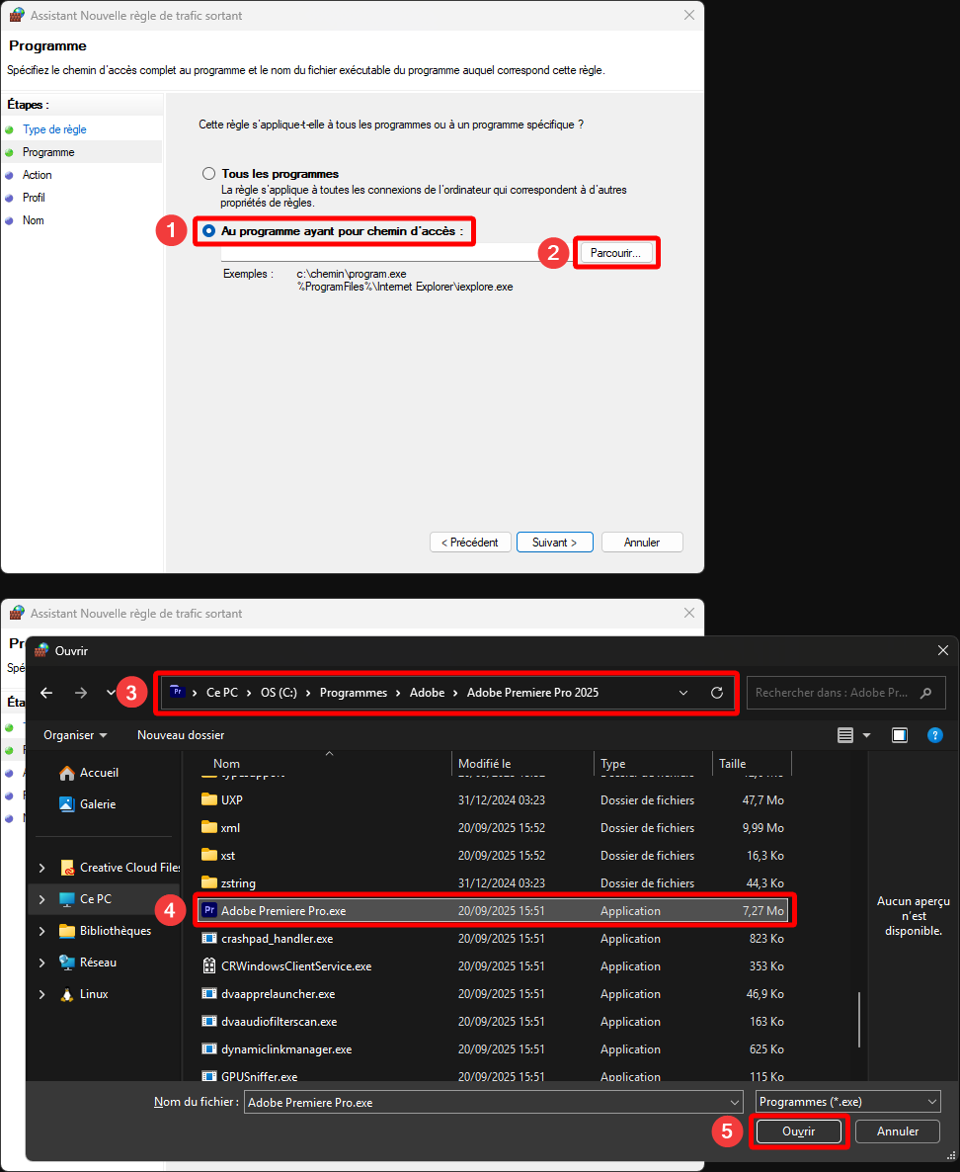Go back with the Ouvrir dialog back arrow

pyautogui.click(x=46, y=693)
